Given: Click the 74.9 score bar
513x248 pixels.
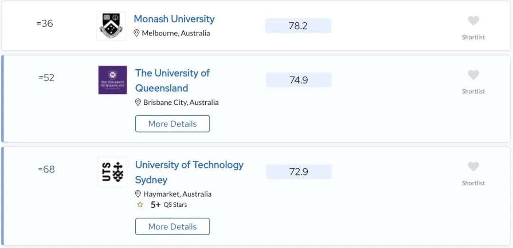Looking at the screenshot, I should coord(299,80).
